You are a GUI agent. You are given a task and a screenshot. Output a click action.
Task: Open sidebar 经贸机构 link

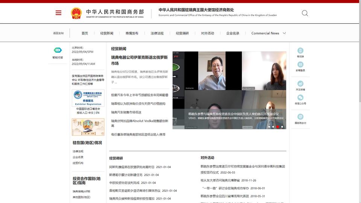click(78, 163)
